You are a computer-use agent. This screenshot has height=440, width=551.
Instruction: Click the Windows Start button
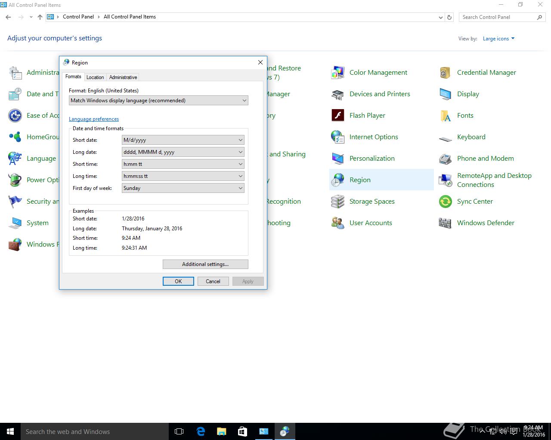point(10,431)
